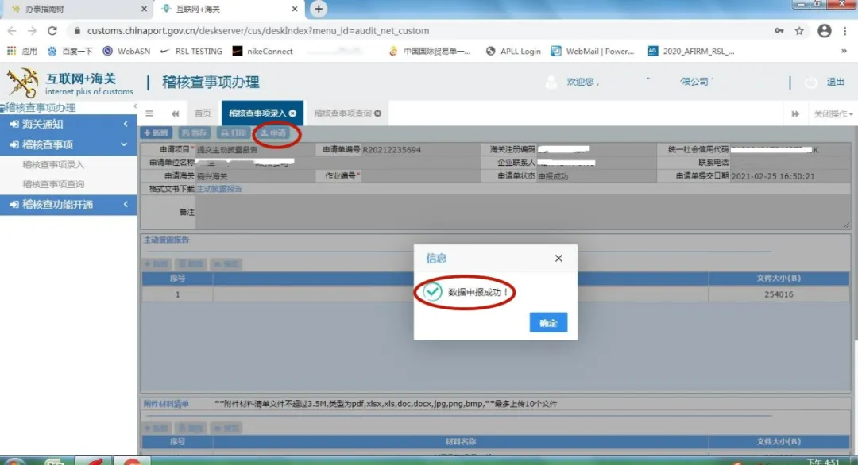Switch to the 办事指南树 browser tab
Screen dimensions: 858x465
[76, 9]
